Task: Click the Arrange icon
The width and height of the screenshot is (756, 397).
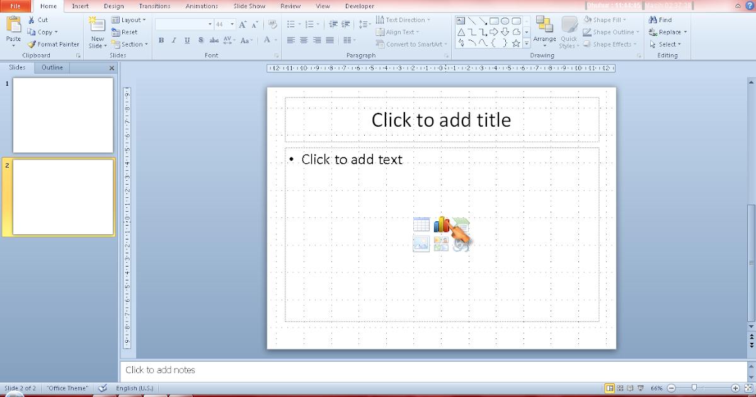Action: point(544,32)
